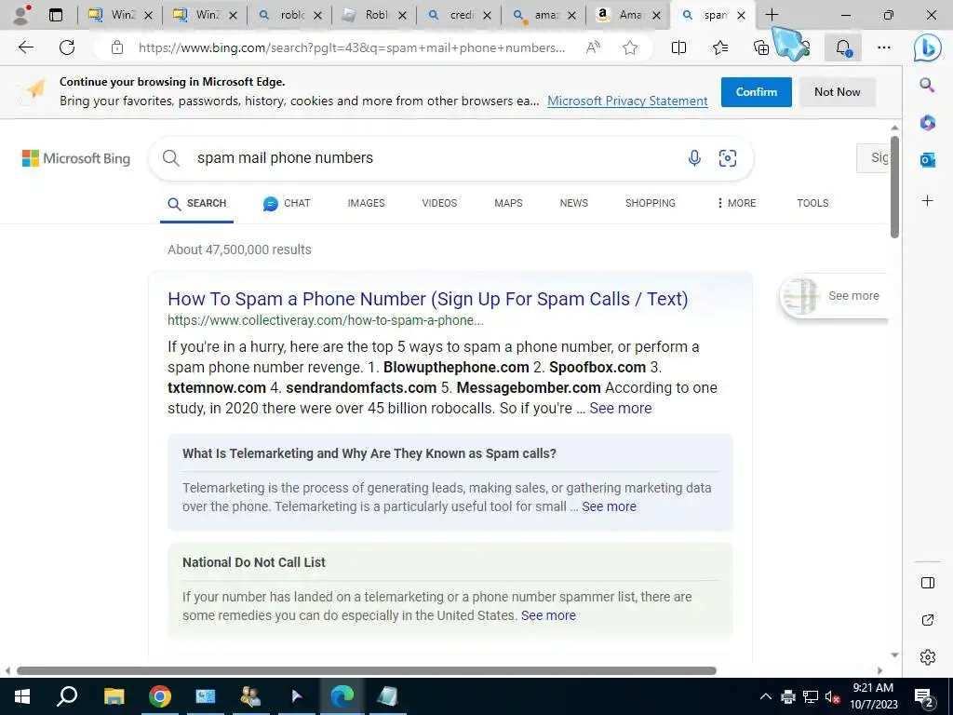
Task: Open the CHAT tab
Action: coord(287,203)
